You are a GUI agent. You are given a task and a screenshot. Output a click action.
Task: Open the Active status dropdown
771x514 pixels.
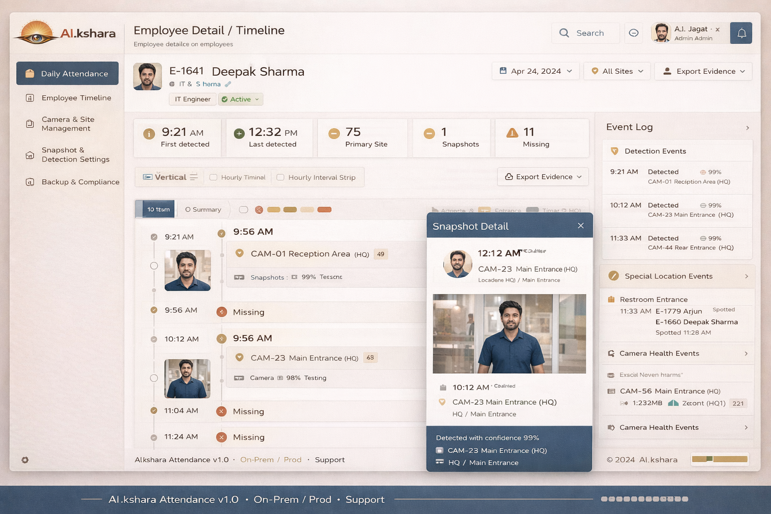point(240,99)
